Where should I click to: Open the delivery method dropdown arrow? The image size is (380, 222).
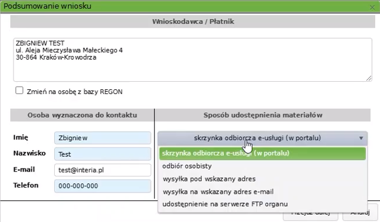point(361,138)
